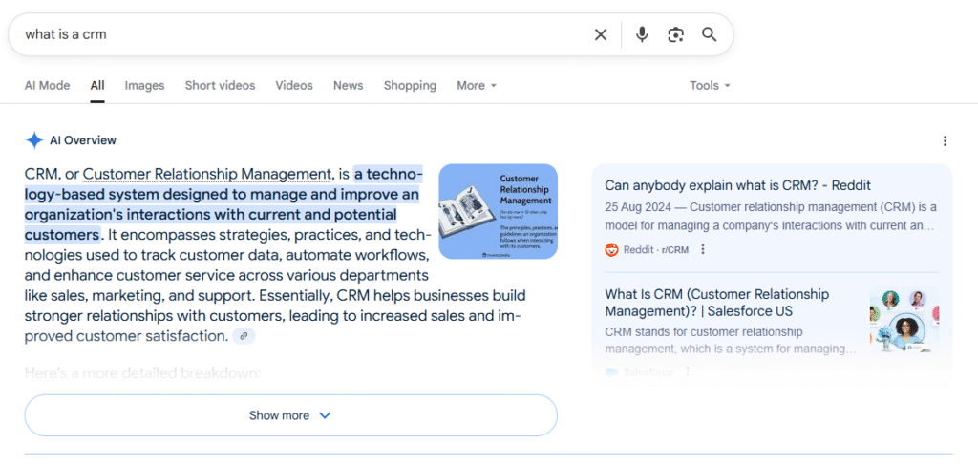Click the highlighted 'a technology-based system' sentence
Screen dimensions: 978x466
click(x=223, y=204)
